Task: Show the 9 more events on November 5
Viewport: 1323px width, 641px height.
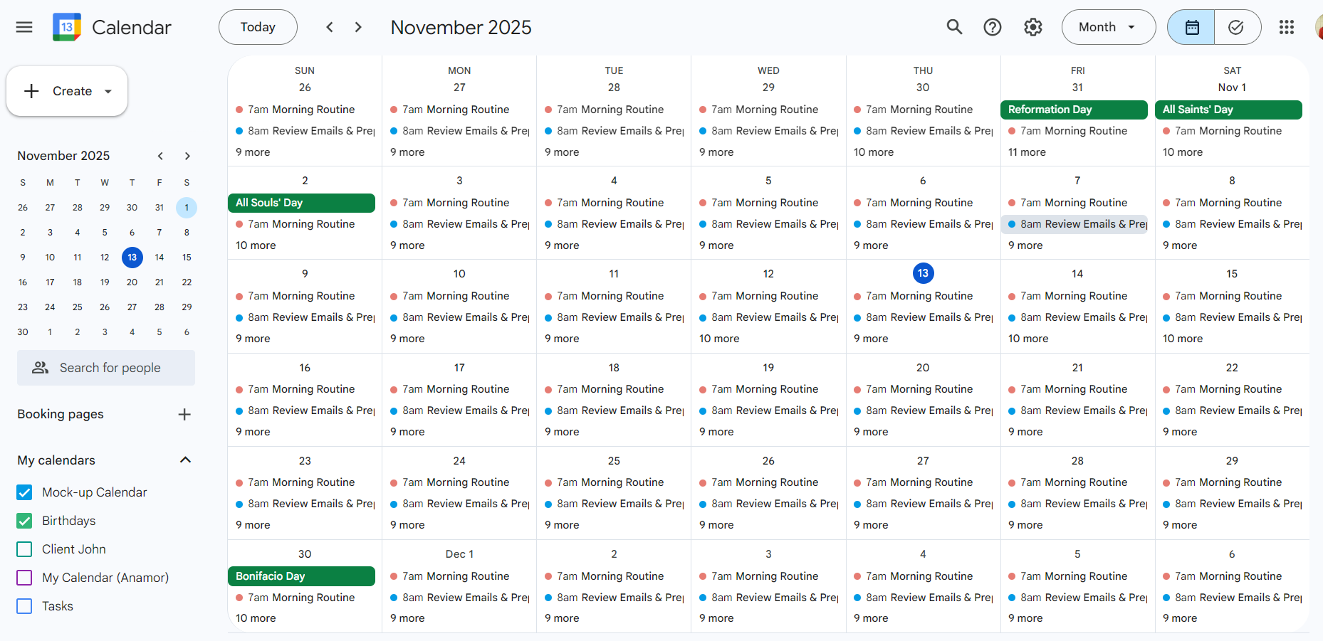Action: tap(716, 245)
